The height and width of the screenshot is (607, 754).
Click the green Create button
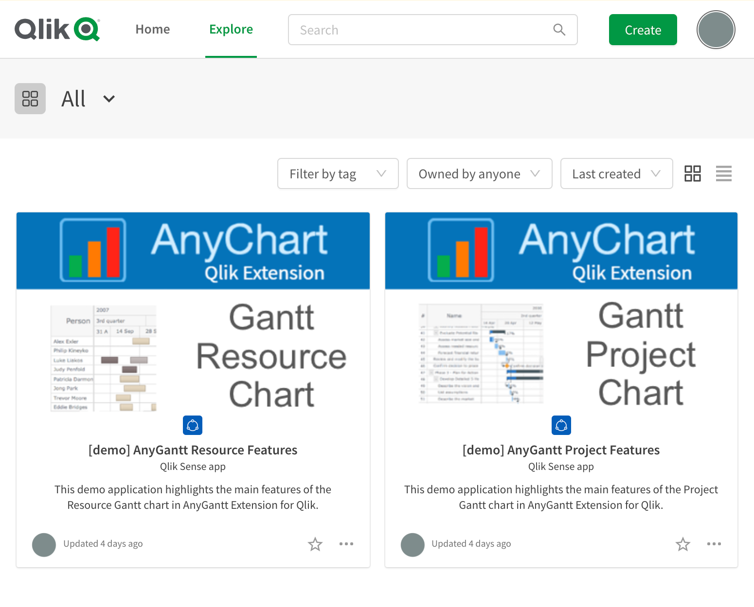click(643, 30)
